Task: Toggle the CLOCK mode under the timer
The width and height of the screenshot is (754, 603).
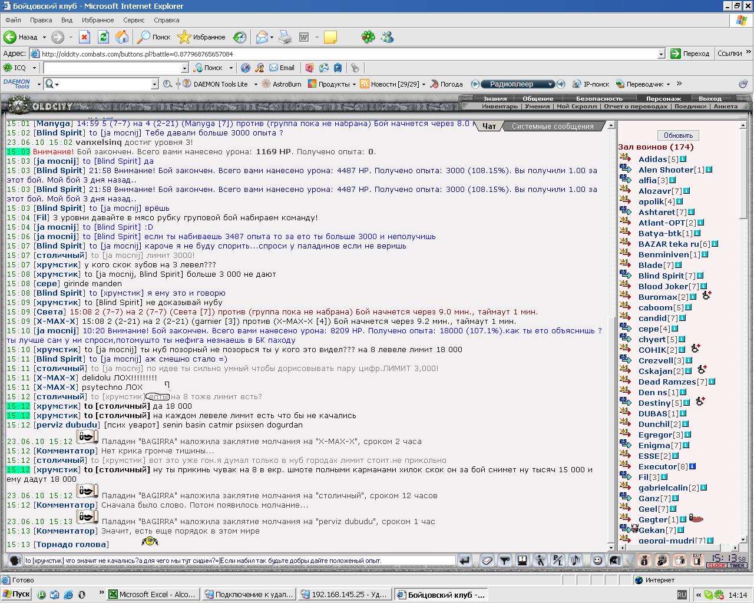Action: point(717,566)
